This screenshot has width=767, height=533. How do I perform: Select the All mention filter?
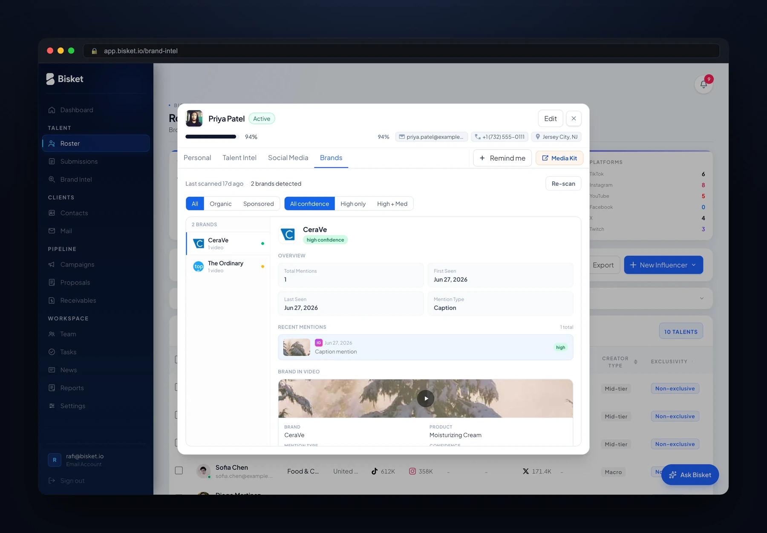(x=195, y=204)
